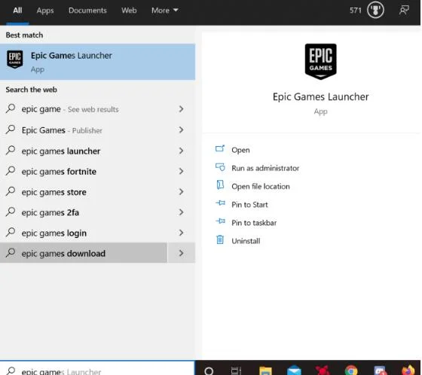Open File Explorer from taskbar
This screenshot has width=422, height=375.
point(265,370)
